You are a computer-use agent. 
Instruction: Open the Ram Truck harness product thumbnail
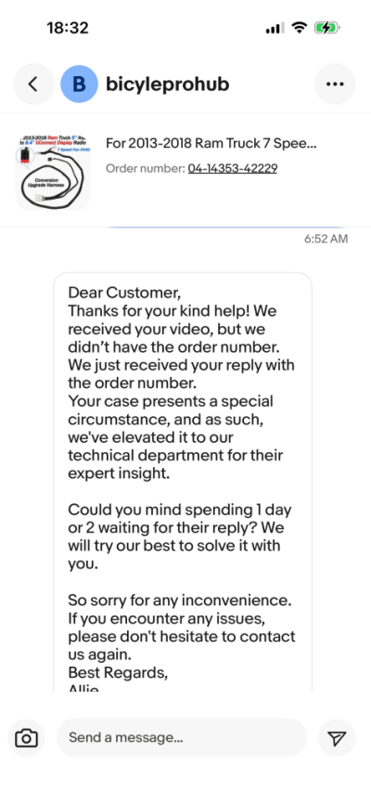pos(53,171)
